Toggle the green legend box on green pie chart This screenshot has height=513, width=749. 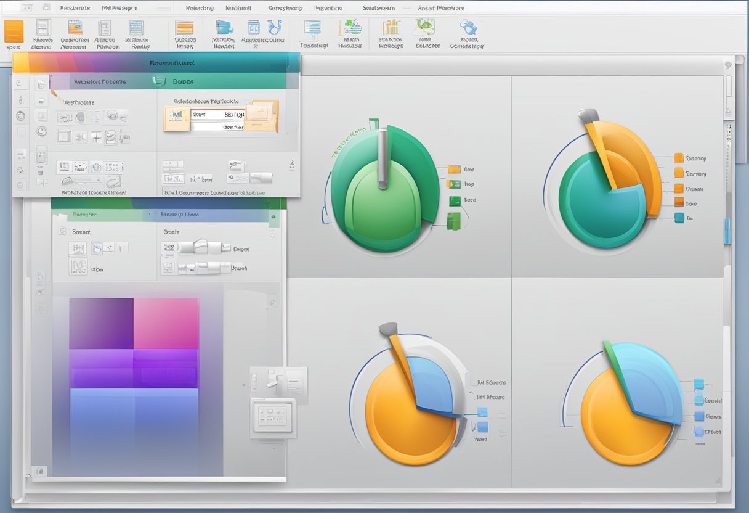[x=455, y=200]
